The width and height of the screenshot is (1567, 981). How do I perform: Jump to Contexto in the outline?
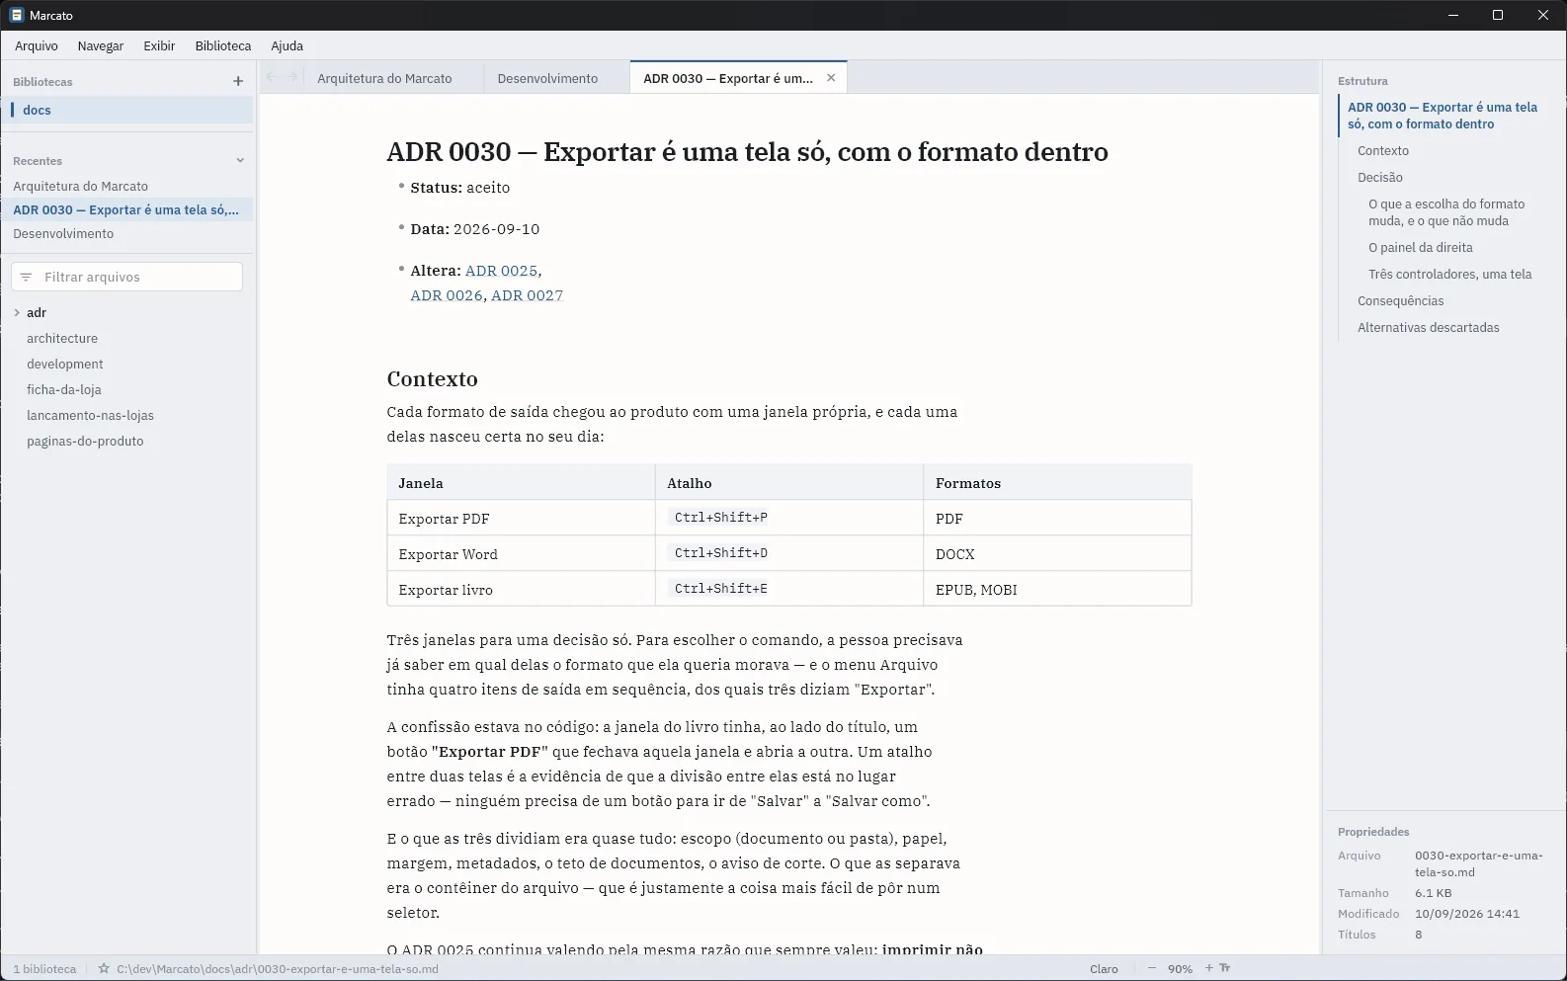[x=1383, y=151]
